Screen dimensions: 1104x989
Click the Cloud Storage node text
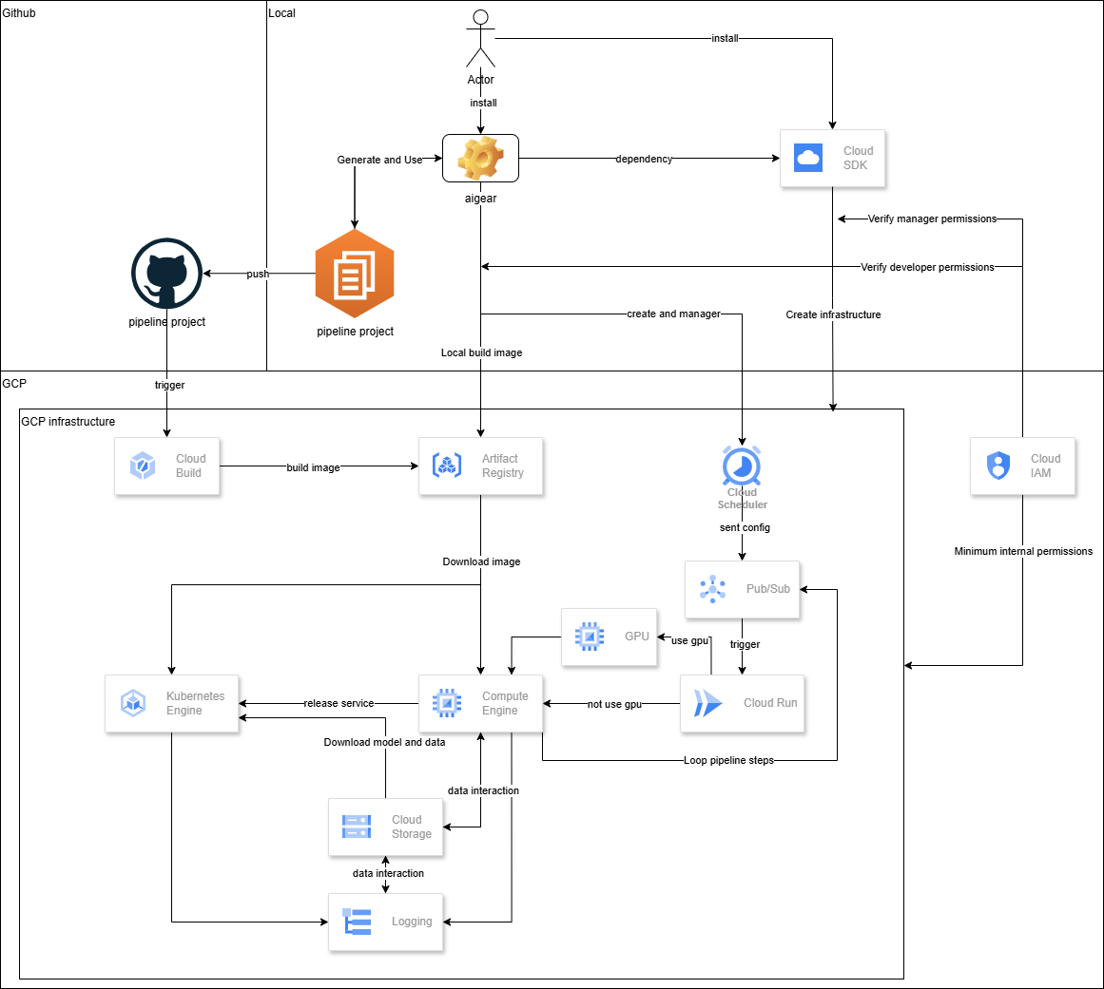(411, 827)
